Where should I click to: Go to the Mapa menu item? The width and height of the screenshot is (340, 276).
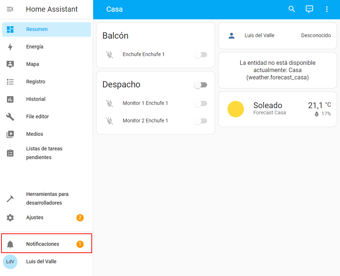point(32,64)
